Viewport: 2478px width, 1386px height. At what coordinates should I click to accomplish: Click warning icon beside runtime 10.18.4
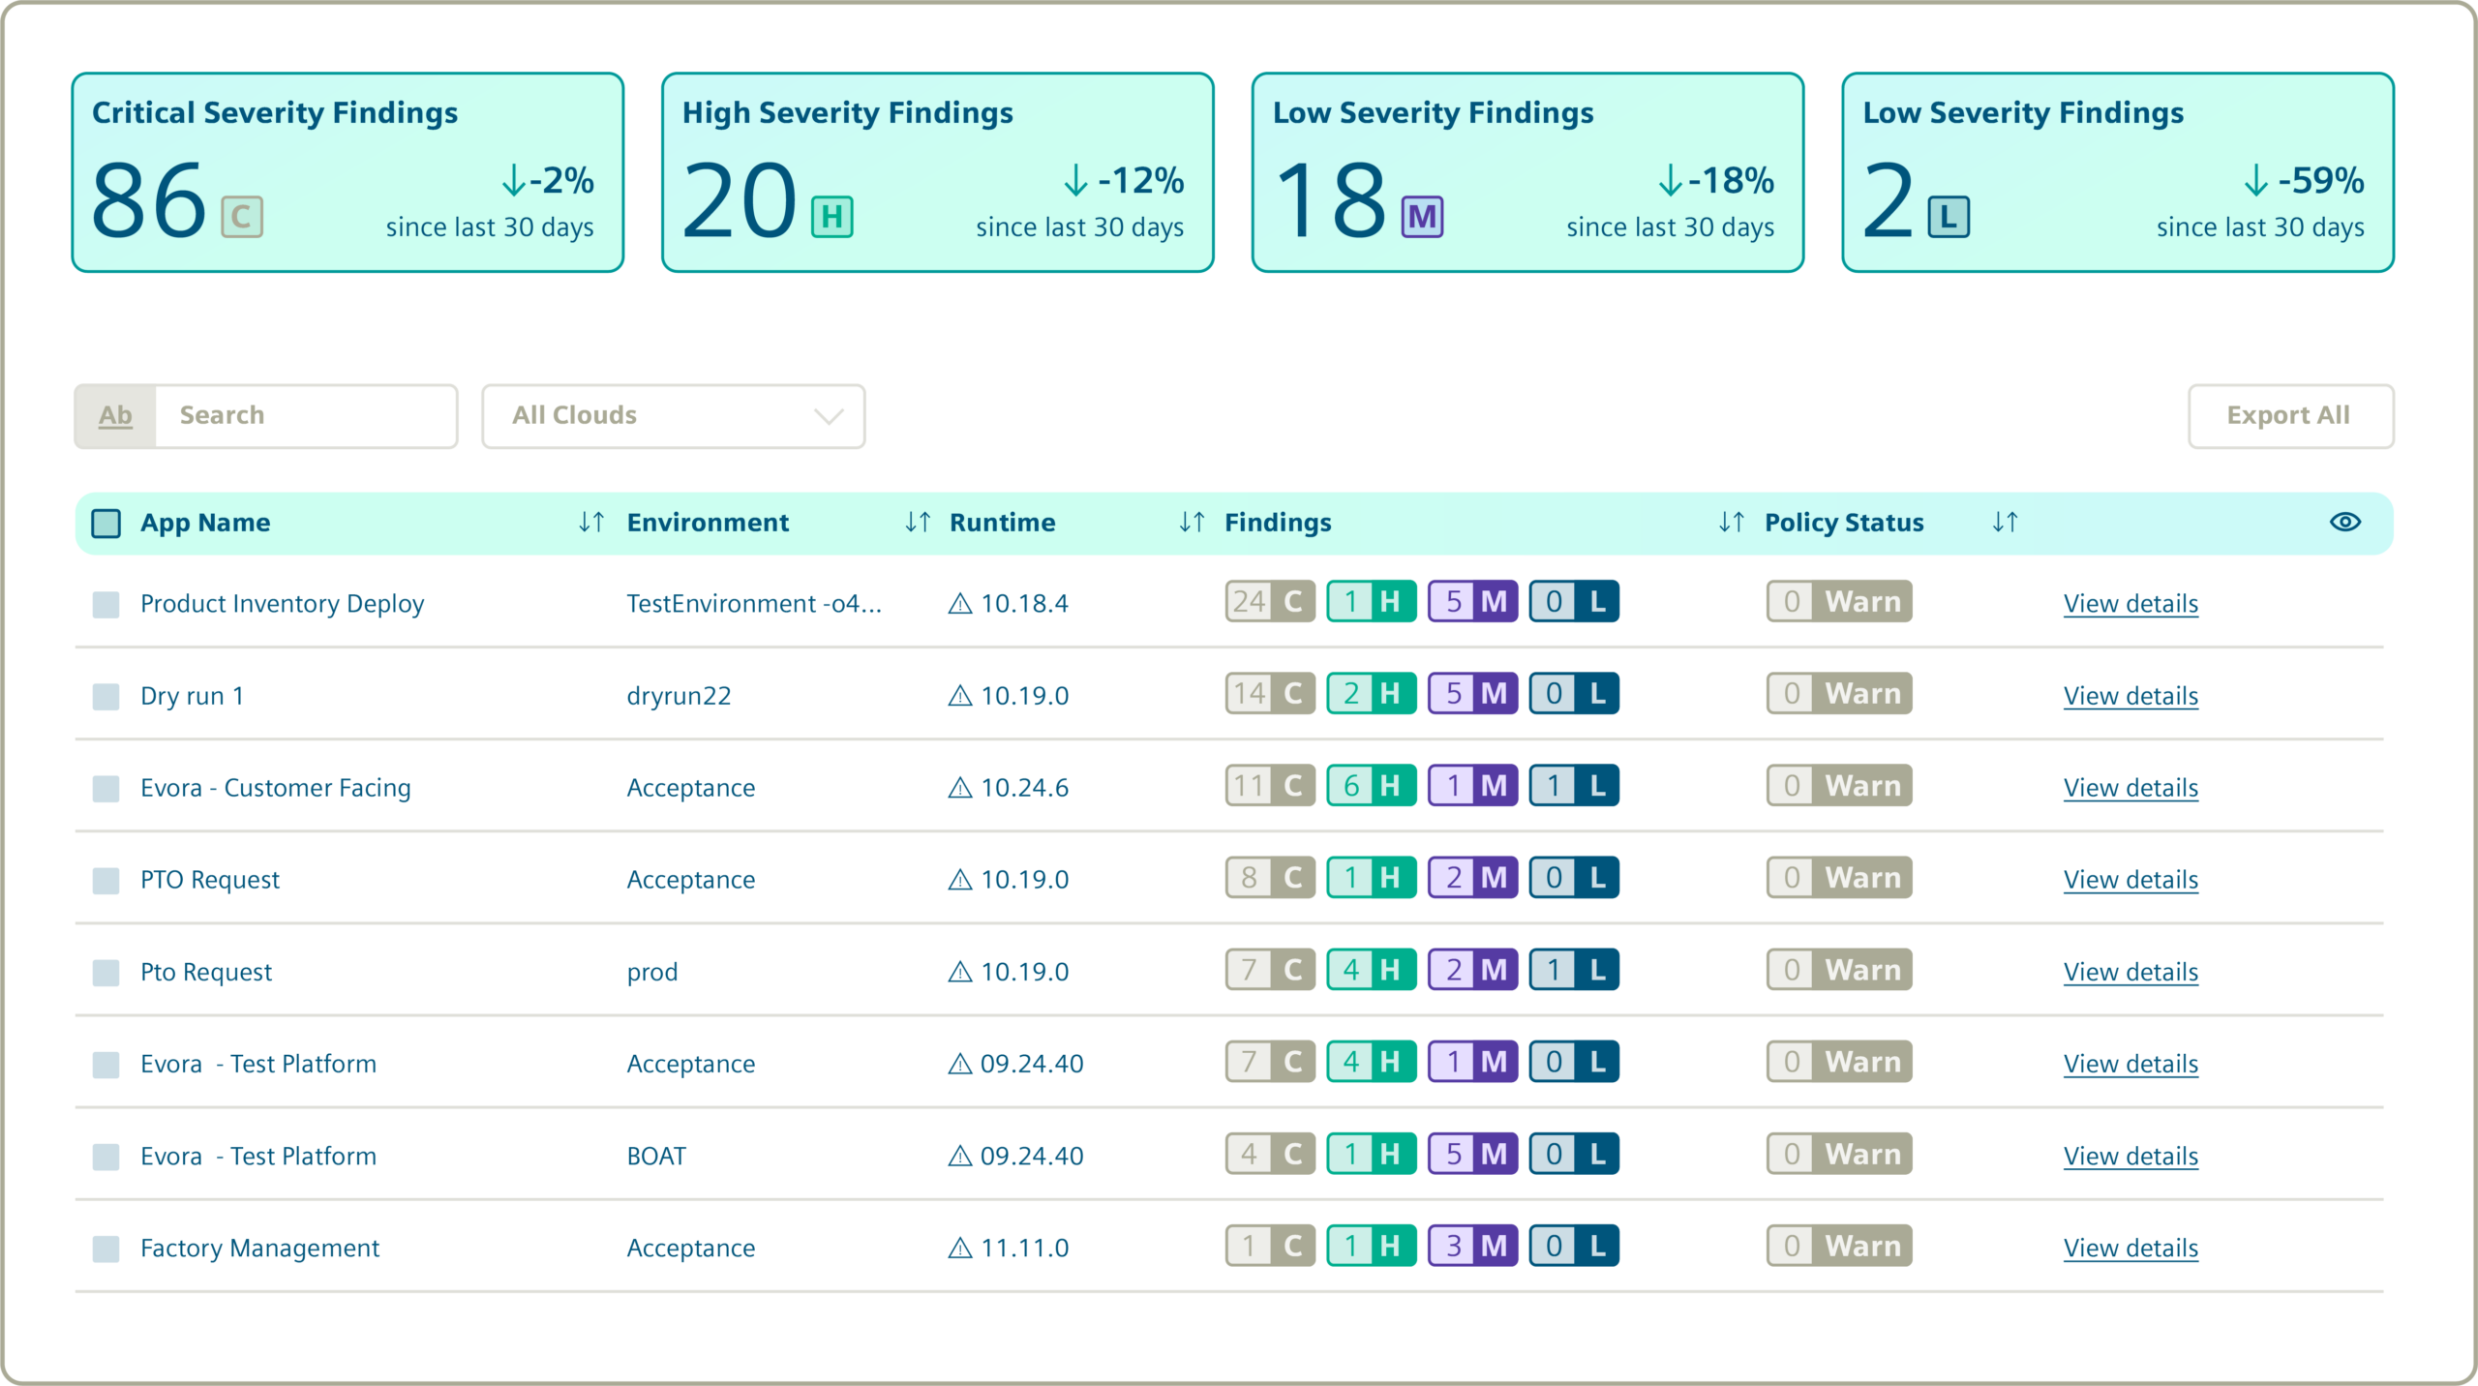tap(959, 604)
